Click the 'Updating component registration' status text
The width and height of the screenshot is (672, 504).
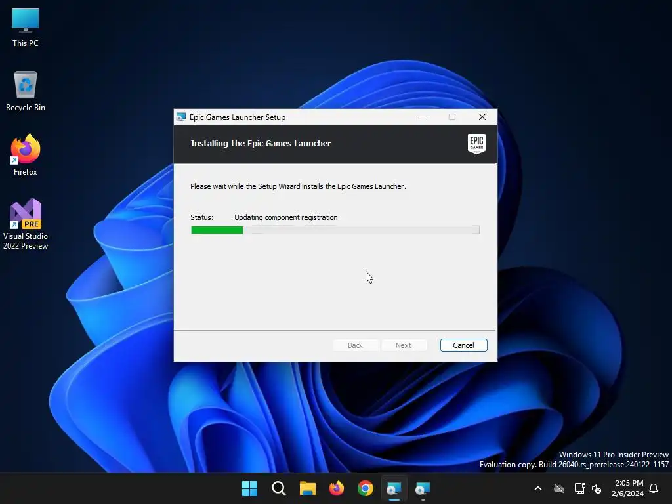286,217
